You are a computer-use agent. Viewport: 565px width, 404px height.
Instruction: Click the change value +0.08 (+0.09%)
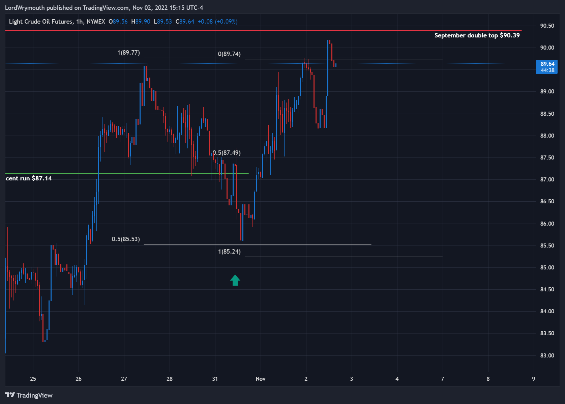pyautogui.click(x=217, y=22)
